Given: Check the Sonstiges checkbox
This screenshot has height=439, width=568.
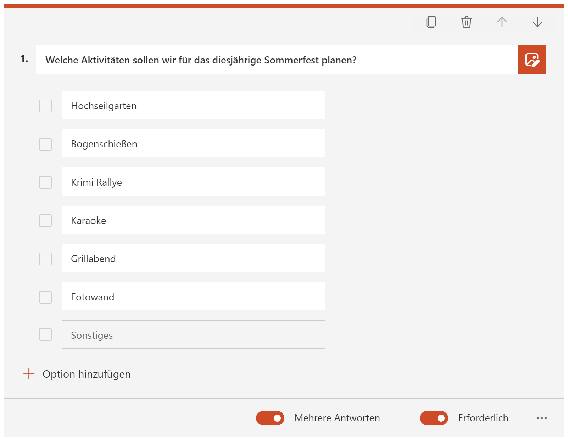Looking at the screenshot, I should 45,334.
